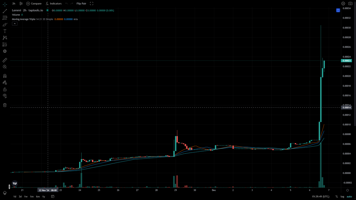
Task: Enter fullscreen mode icon
Action: [91, 4]
